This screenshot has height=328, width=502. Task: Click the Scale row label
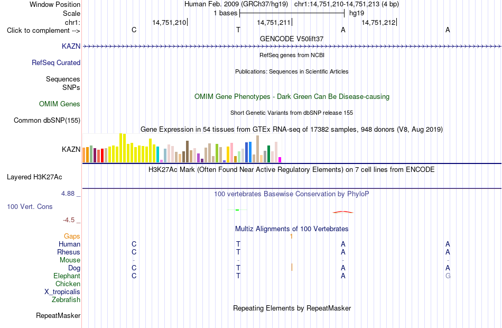tap(71, 13)
